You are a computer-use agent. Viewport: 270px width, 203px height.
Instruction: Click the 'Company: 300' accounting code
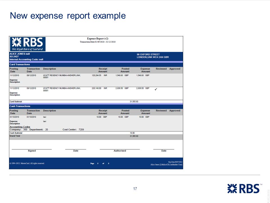coord(19,130)
